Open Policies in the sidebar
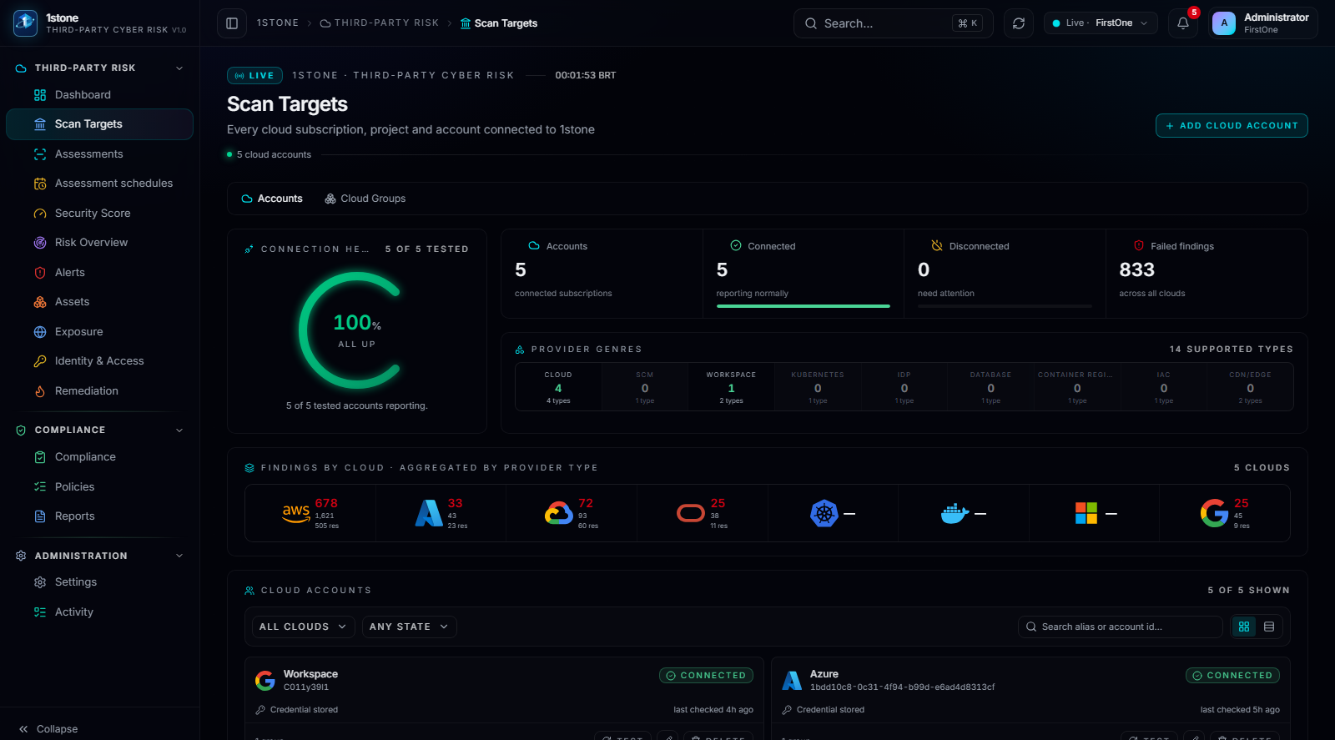Screen dimensions: 1335x740 pyautogui.click(x=99, y=487)
